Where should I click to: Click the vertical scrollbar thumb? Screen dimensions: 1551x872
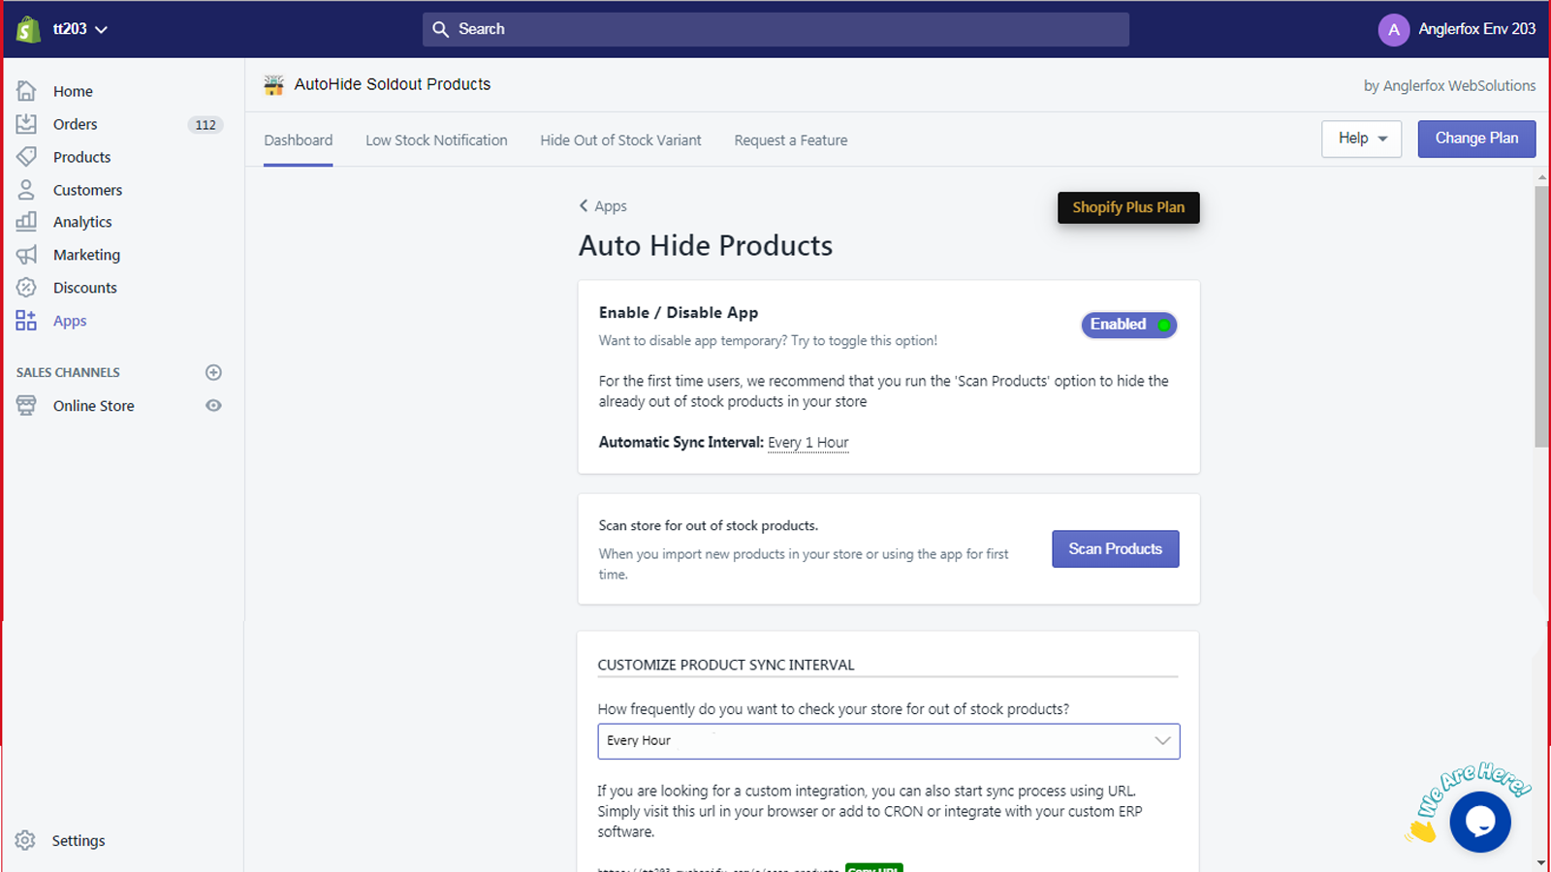1542,317
